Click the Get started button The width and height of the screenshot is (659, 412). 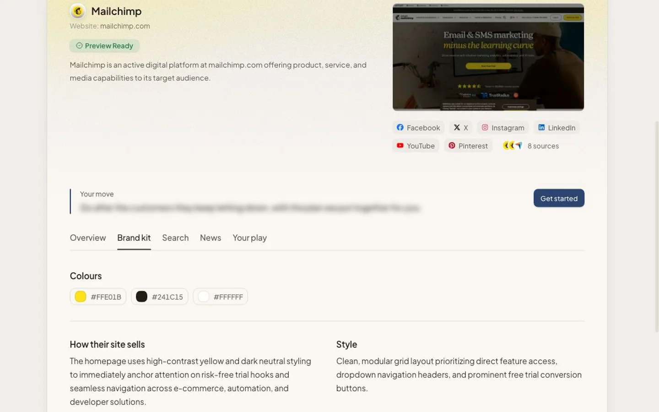[x=559, y=198]
